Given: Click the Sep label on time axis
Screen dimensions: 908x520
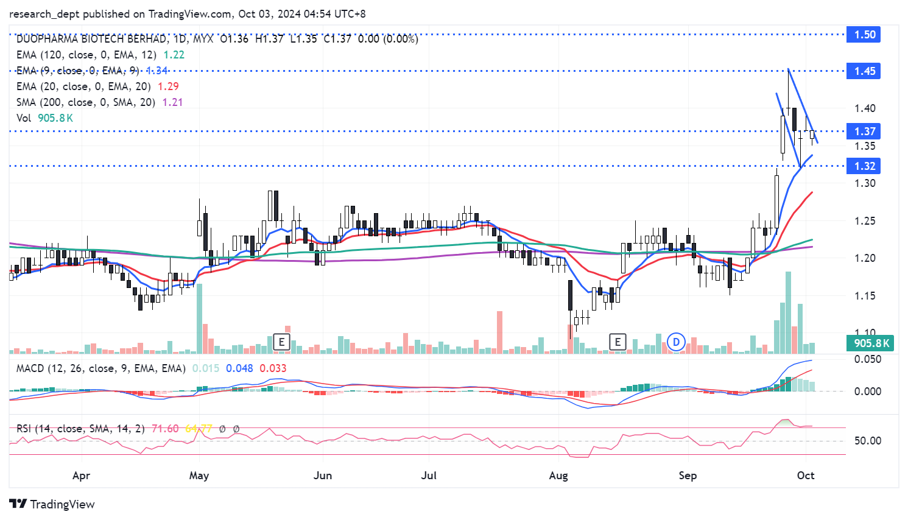Looking at the screenshot, I should tap(688, 476).
